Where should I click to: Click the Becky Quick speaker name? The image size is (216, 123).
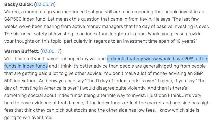point(19,5)
